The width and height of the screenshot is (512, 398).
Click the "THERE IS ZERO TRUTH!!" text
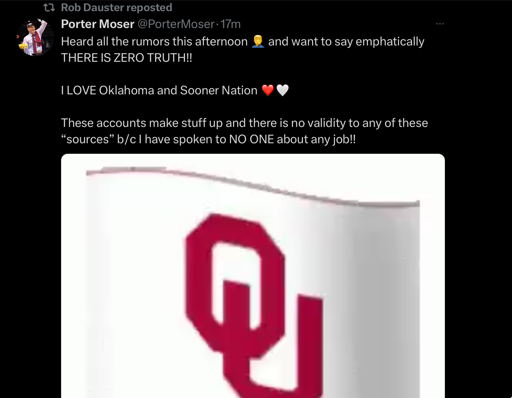point(126,58)
